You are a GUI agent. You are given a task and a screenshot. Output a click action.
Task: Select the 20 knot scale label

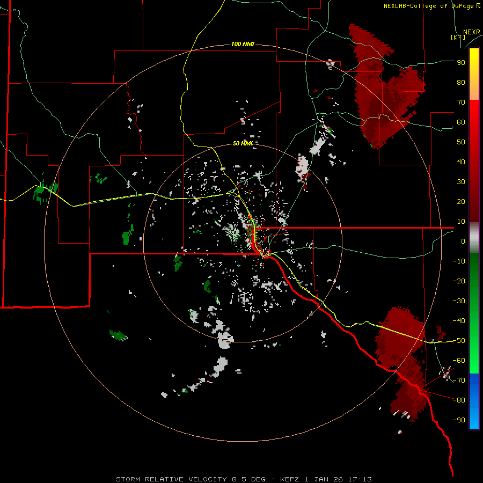click(x=461, y=201)
